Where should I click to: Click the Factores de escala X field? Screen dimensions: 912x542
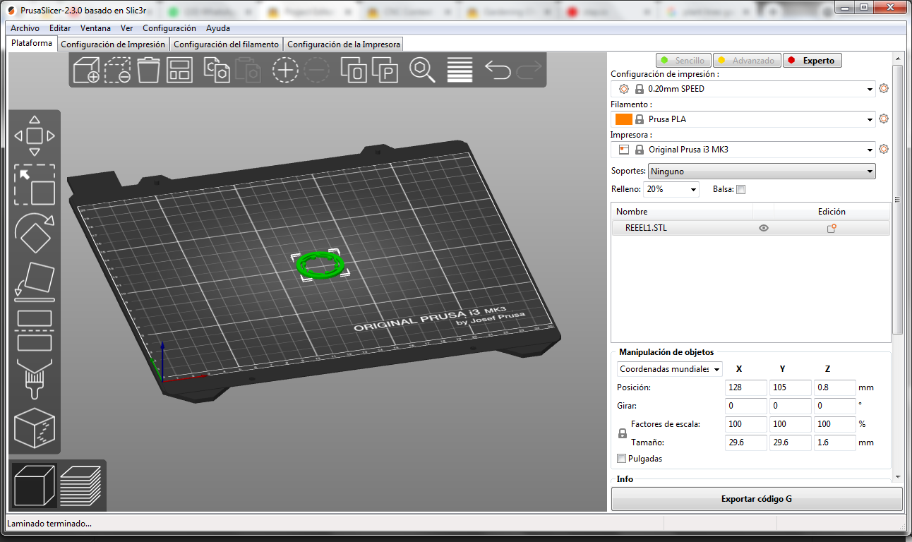746,424
